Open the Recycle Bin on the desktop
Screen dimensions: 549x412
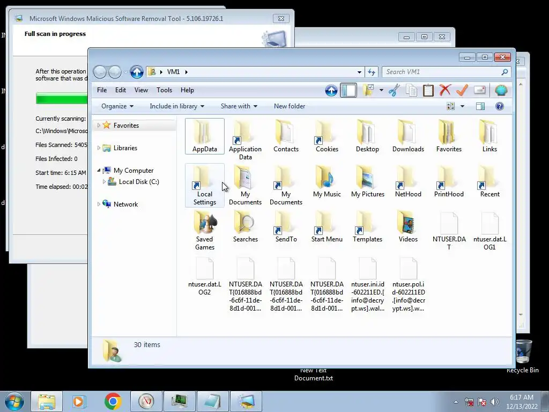click(522, 357)
